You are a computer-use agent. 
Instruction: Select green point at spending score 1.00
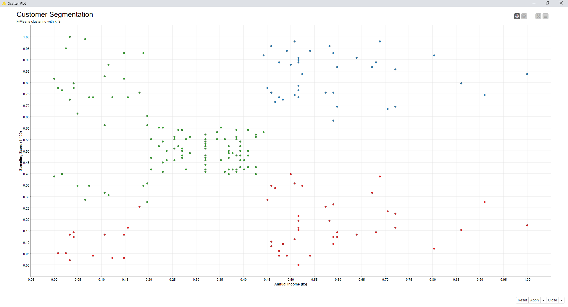pyautogui.click(x=70, y=37)
